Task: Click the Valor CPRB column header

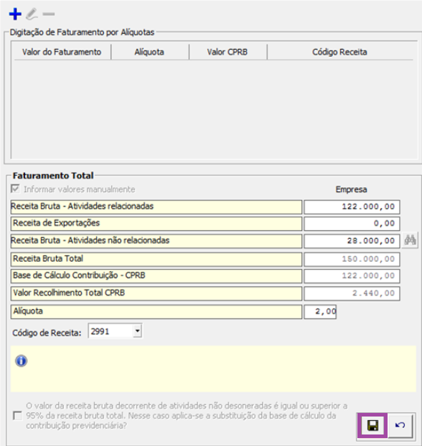Action: coord(228,52)
